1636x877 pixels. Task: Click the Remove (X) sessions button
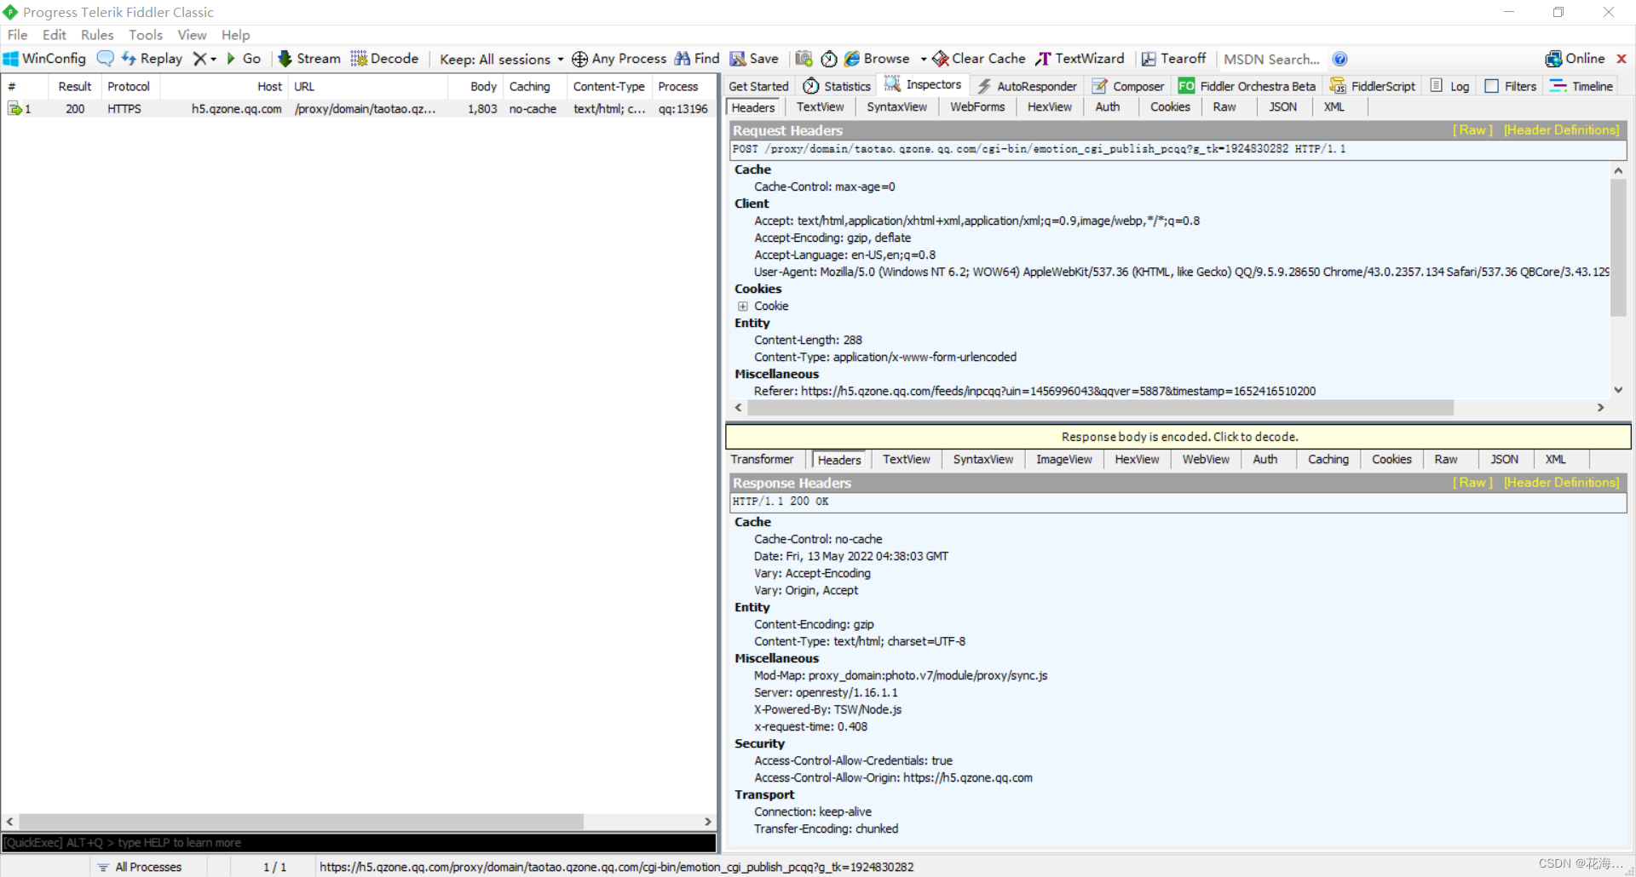coord(199,59)
